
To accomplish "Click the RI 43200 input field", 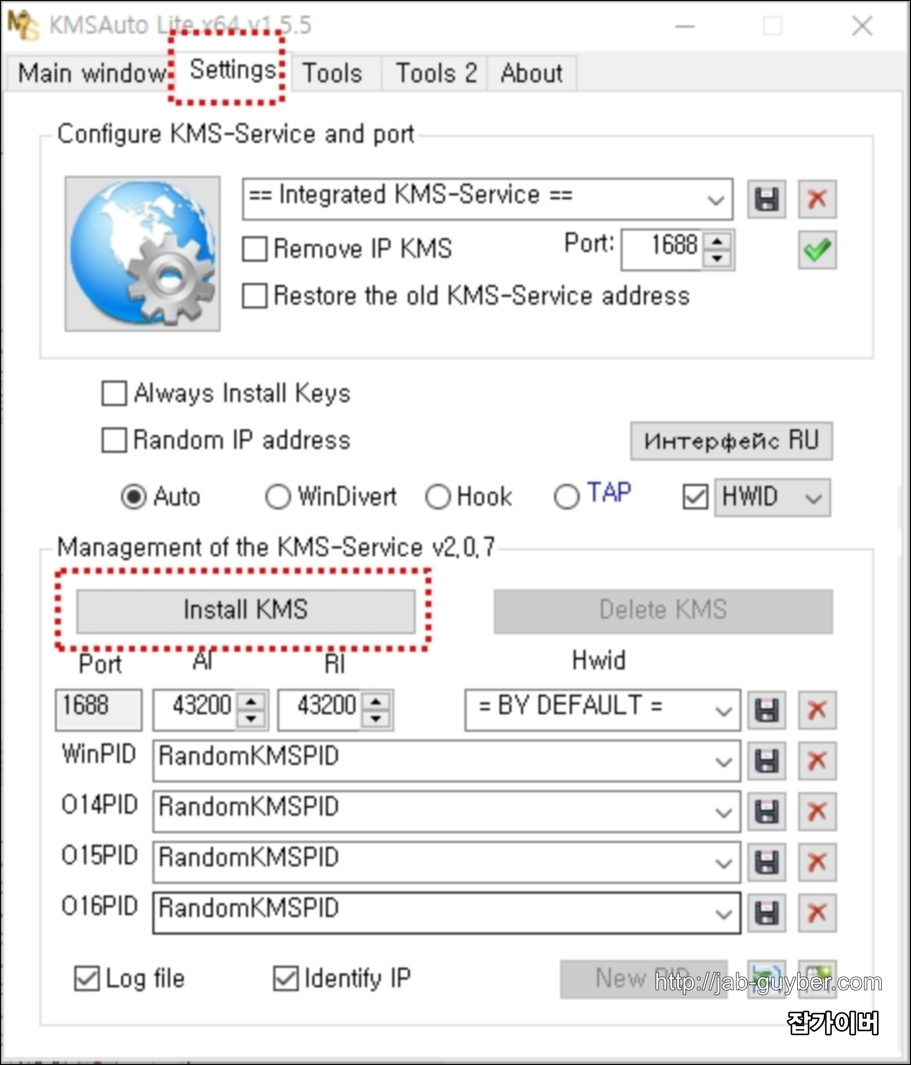I will pyautogui.click(x=319, y=710).
